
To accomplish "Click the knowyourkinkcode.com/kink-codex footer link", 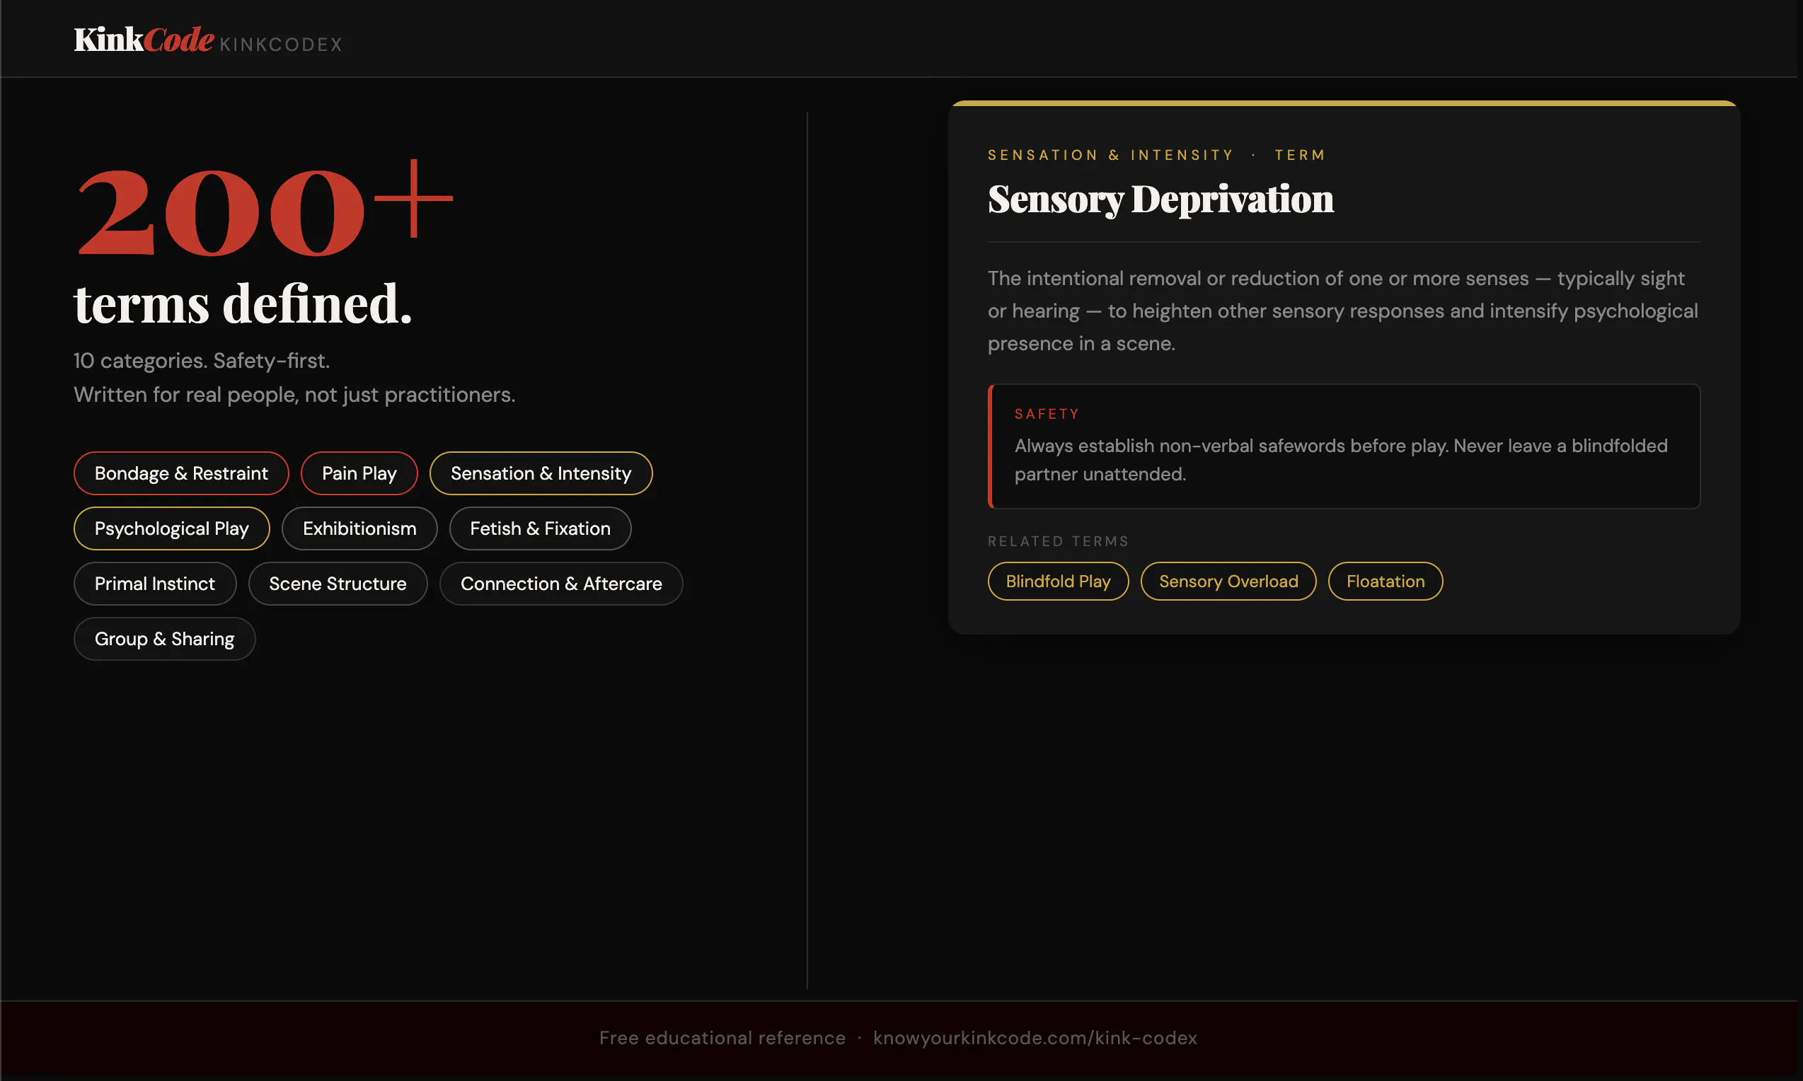I will (x=1035, y=1038).
